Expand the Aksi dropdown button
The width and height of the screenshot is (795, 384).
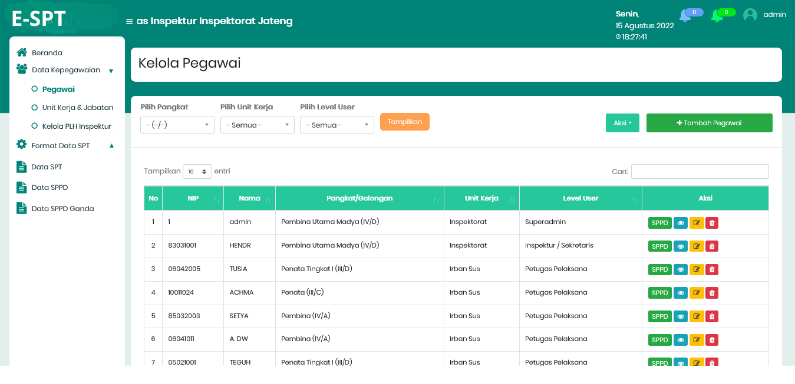(x=622, y=123)
